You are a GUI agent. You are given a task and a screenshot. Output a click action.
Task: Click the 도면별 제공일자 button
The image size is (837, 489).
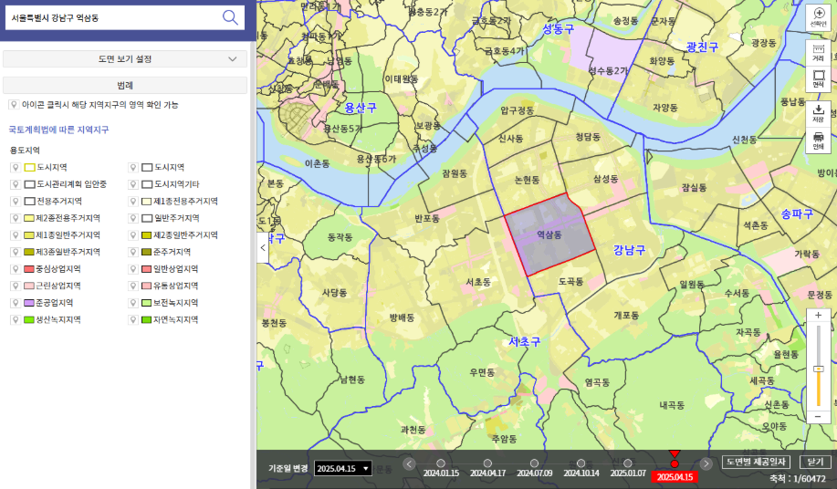tap(756, 462)
